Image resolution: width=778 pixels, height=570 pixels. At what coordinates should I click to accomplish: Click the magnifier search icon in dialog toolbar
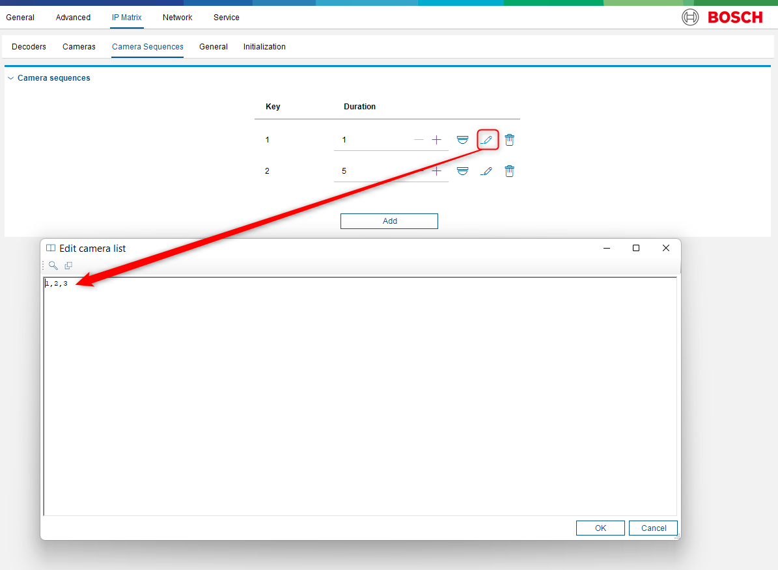[53, 265]
